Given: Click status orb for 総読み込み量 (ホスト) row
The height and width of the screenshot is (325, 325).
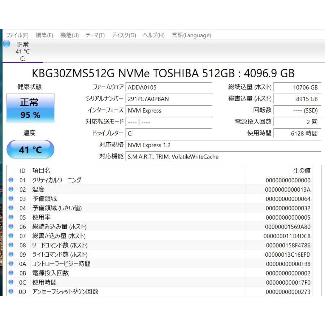Looking at the screenshot, I should (11, 226).
